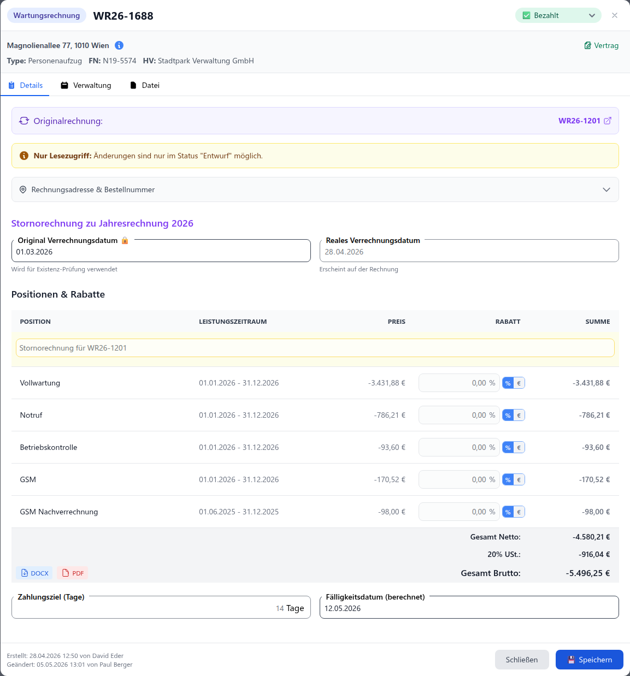Image resolution: width=630 pixels, height=676 pixels.
Task: Click the refresh icon beside Originalrechnung
Action: point(24,121)
